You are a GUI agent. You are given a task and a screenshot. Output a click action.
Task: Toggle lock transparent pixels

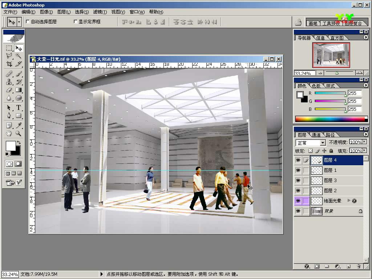pos(310,151)
